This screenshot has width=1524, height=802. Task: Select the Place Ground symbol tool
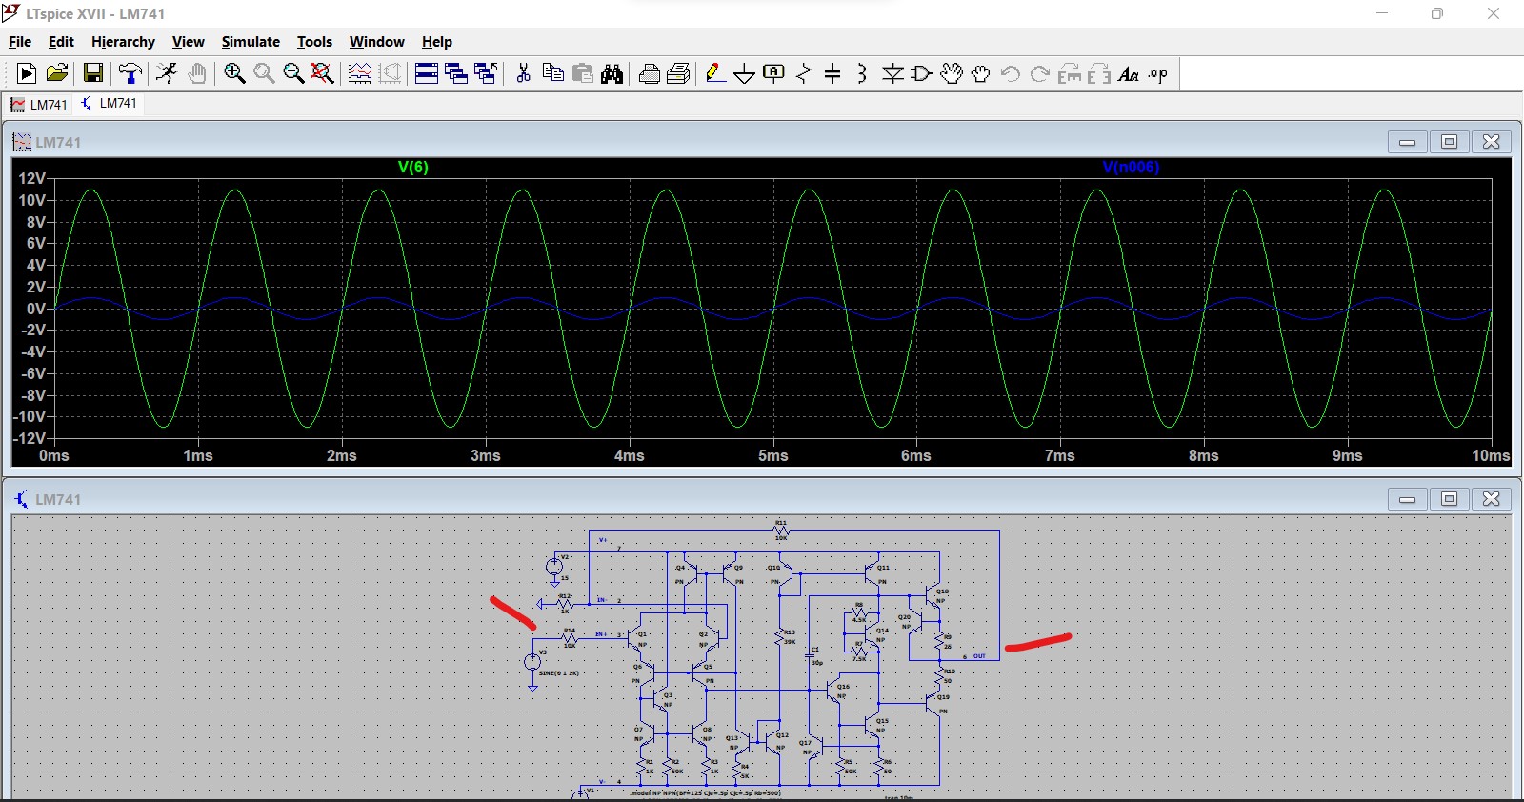pyautogui.click(x=745, y=73)
